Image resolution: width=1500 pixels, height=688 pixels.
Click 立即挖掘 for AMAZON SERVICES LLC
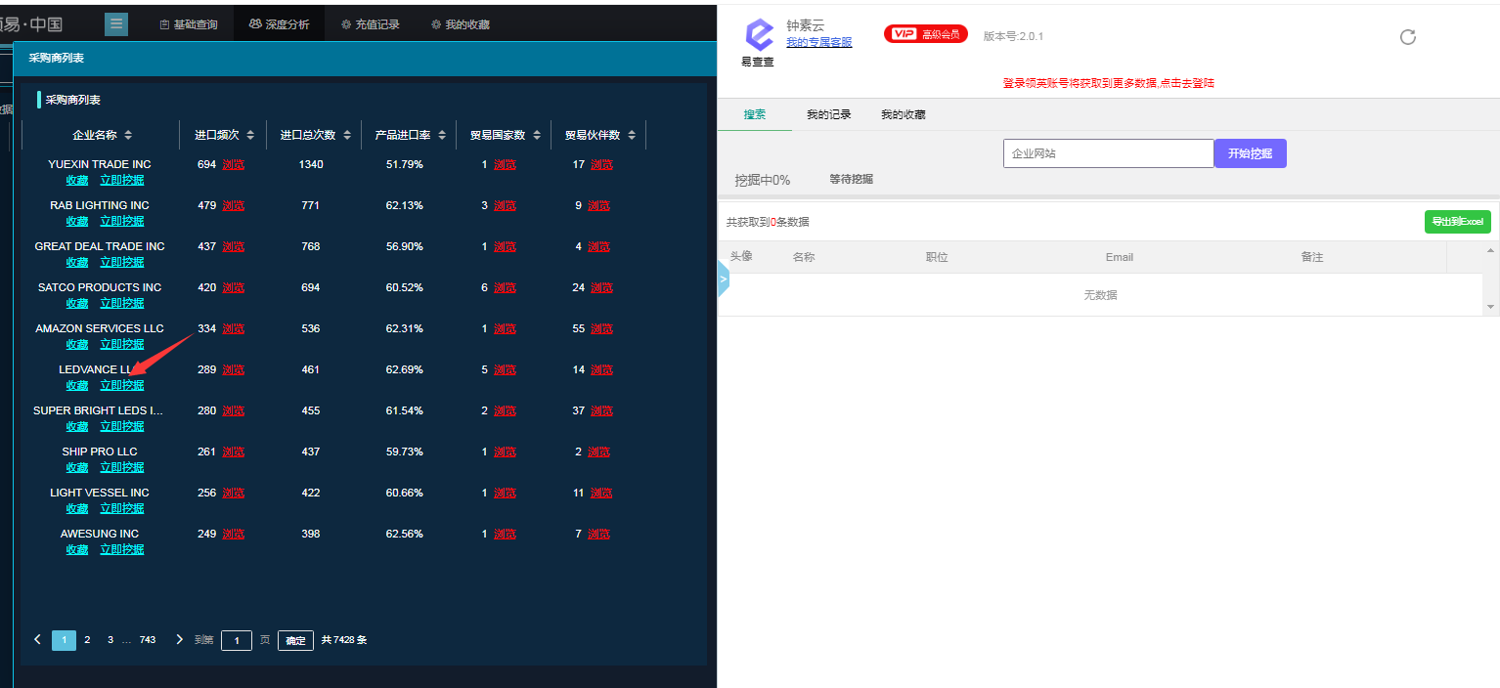122,344
